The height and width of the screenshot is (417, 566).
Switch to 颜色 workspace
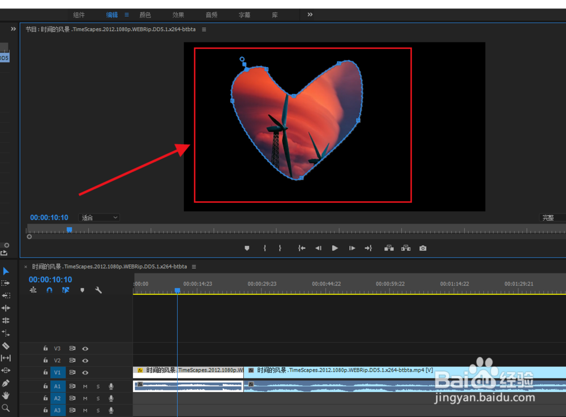tap(145, 15)
